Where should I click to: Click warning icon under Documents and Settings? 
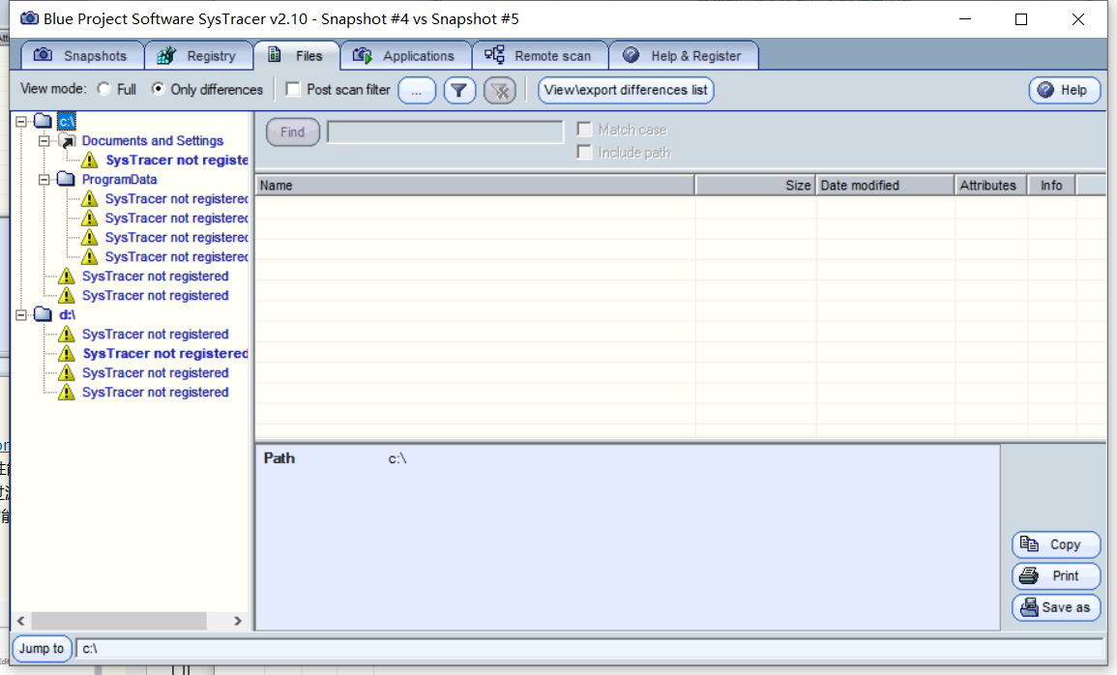pyautogui.click(x=89, y=161)
